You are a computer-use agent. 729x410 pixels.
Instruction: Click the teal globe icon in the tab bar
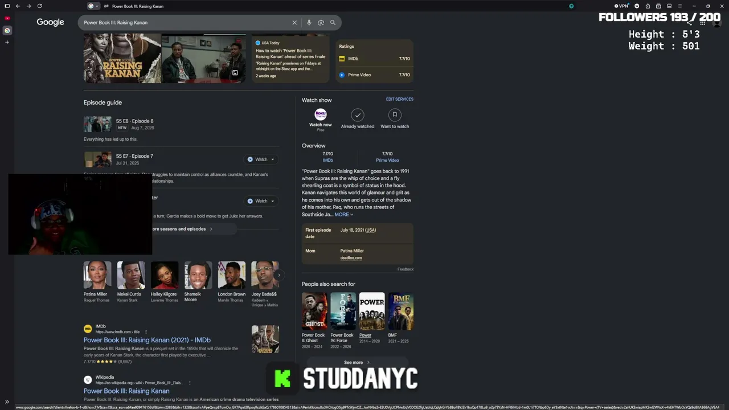pos(571,6)
